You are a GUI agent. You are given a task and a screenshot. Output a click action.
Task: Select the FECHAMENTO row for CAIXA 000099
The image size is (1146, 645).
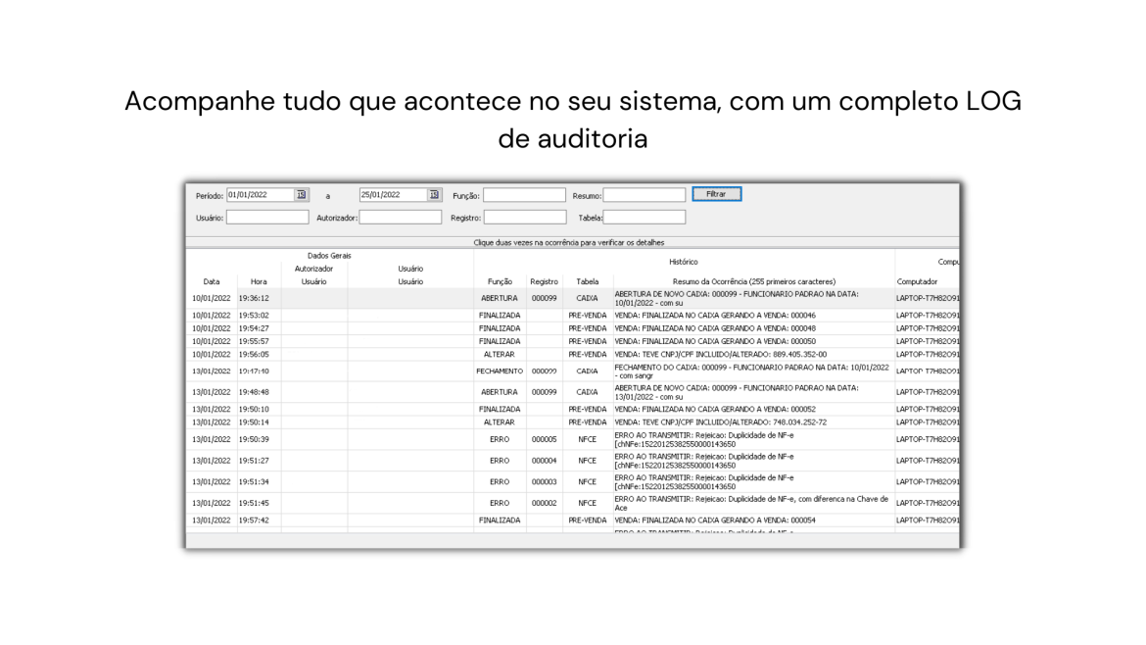point(500,372)
